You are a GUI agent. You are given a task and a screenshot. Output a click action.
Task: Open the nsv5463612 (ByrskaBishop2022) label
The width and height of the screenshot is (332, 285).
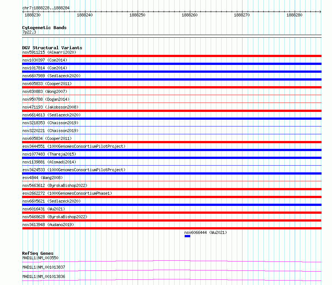click(55, 185)
